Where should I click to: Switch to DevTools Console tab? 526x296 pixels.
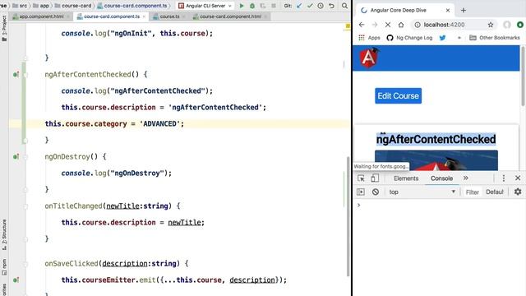(441, 178)
